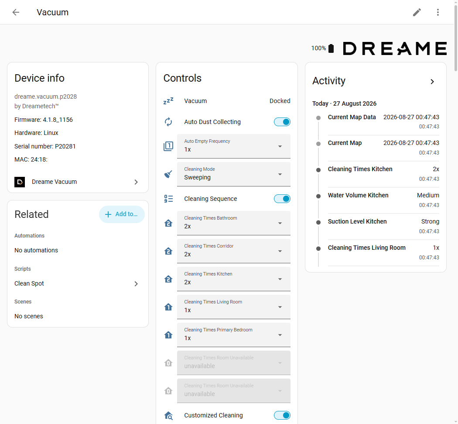
Task: Click the Dreame Vacuum integration logo icon
Action: 20,182
